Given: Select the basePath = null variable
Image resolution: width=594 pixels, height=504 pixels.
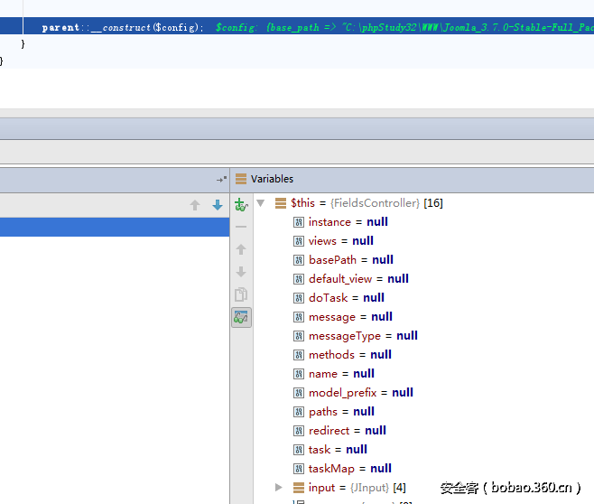Looking at the screenshot, I should click(350, 260).
